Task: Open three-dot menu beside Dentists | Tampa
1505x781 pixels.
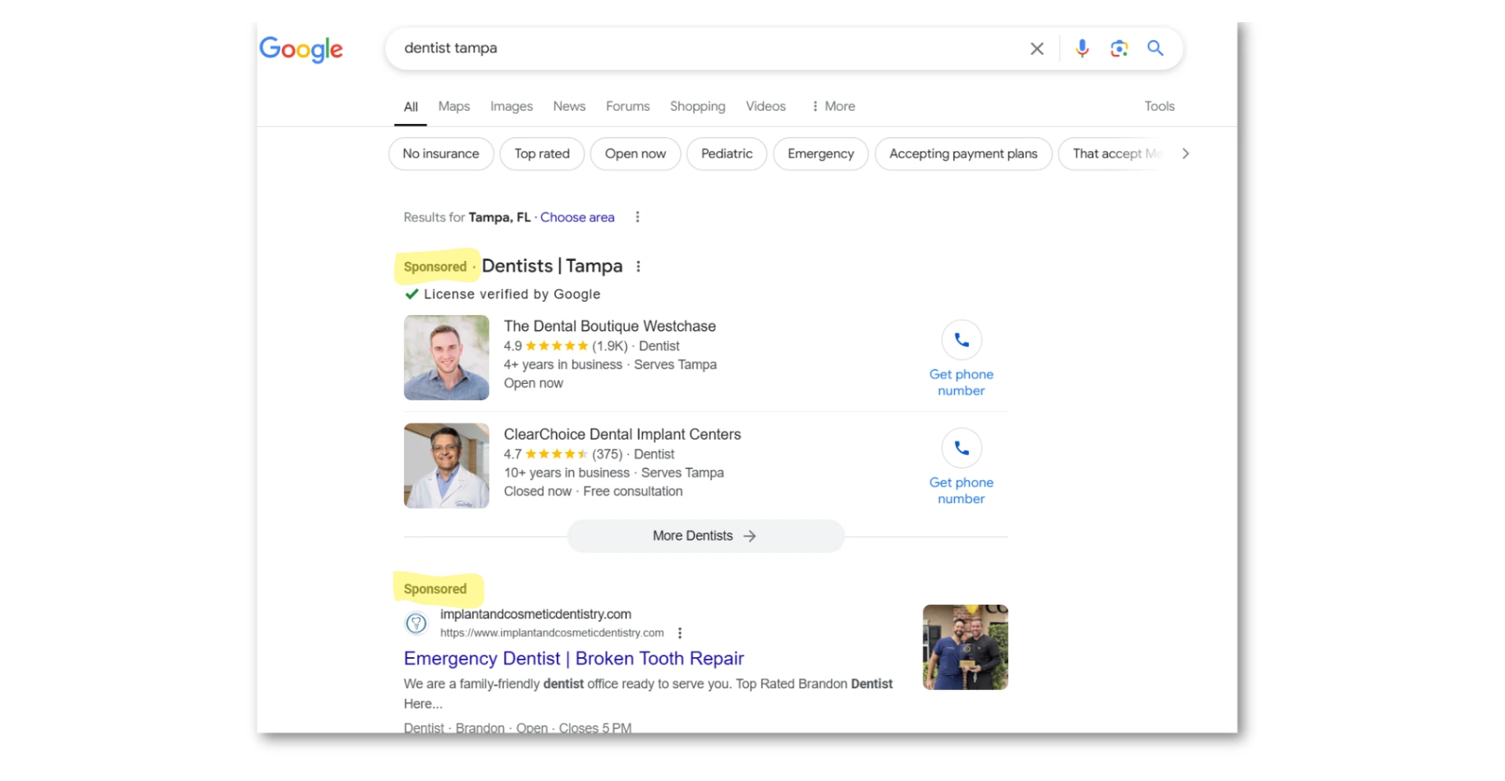Action: pos(638,267)
